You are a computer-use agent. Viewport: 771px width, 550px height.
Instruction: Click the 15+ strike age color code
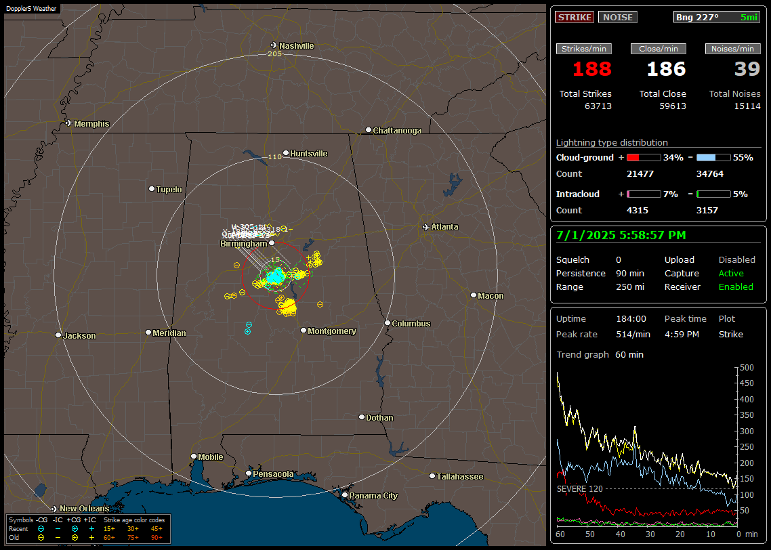pyautogui.click(x=109, y=529)
